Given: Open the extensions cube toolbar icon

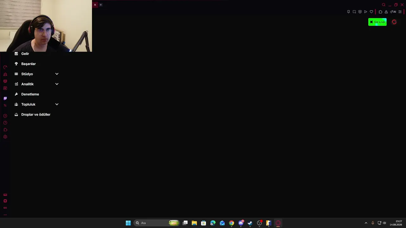Looking at the screenshot, I should click(x=380, y=12).
